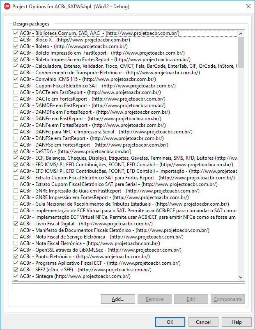Check DANFe para NFC-e Impressora Serial box
This screenshot has height=330, width=255.
point(16,132)
